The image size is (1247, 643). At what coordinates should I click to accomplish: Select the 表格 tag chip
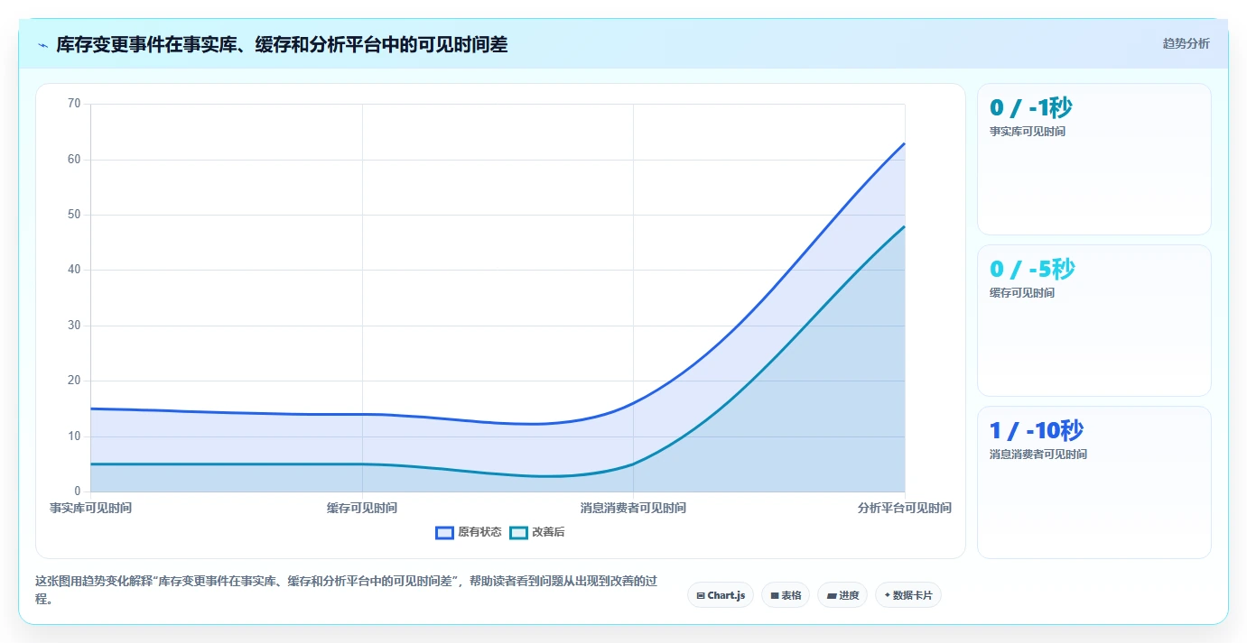tap(786, 595)
